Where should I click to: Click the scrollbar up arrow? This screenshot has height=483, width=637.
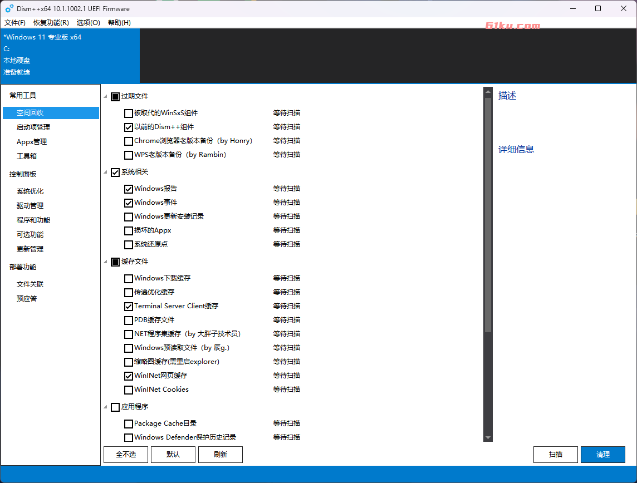point(488,92)
